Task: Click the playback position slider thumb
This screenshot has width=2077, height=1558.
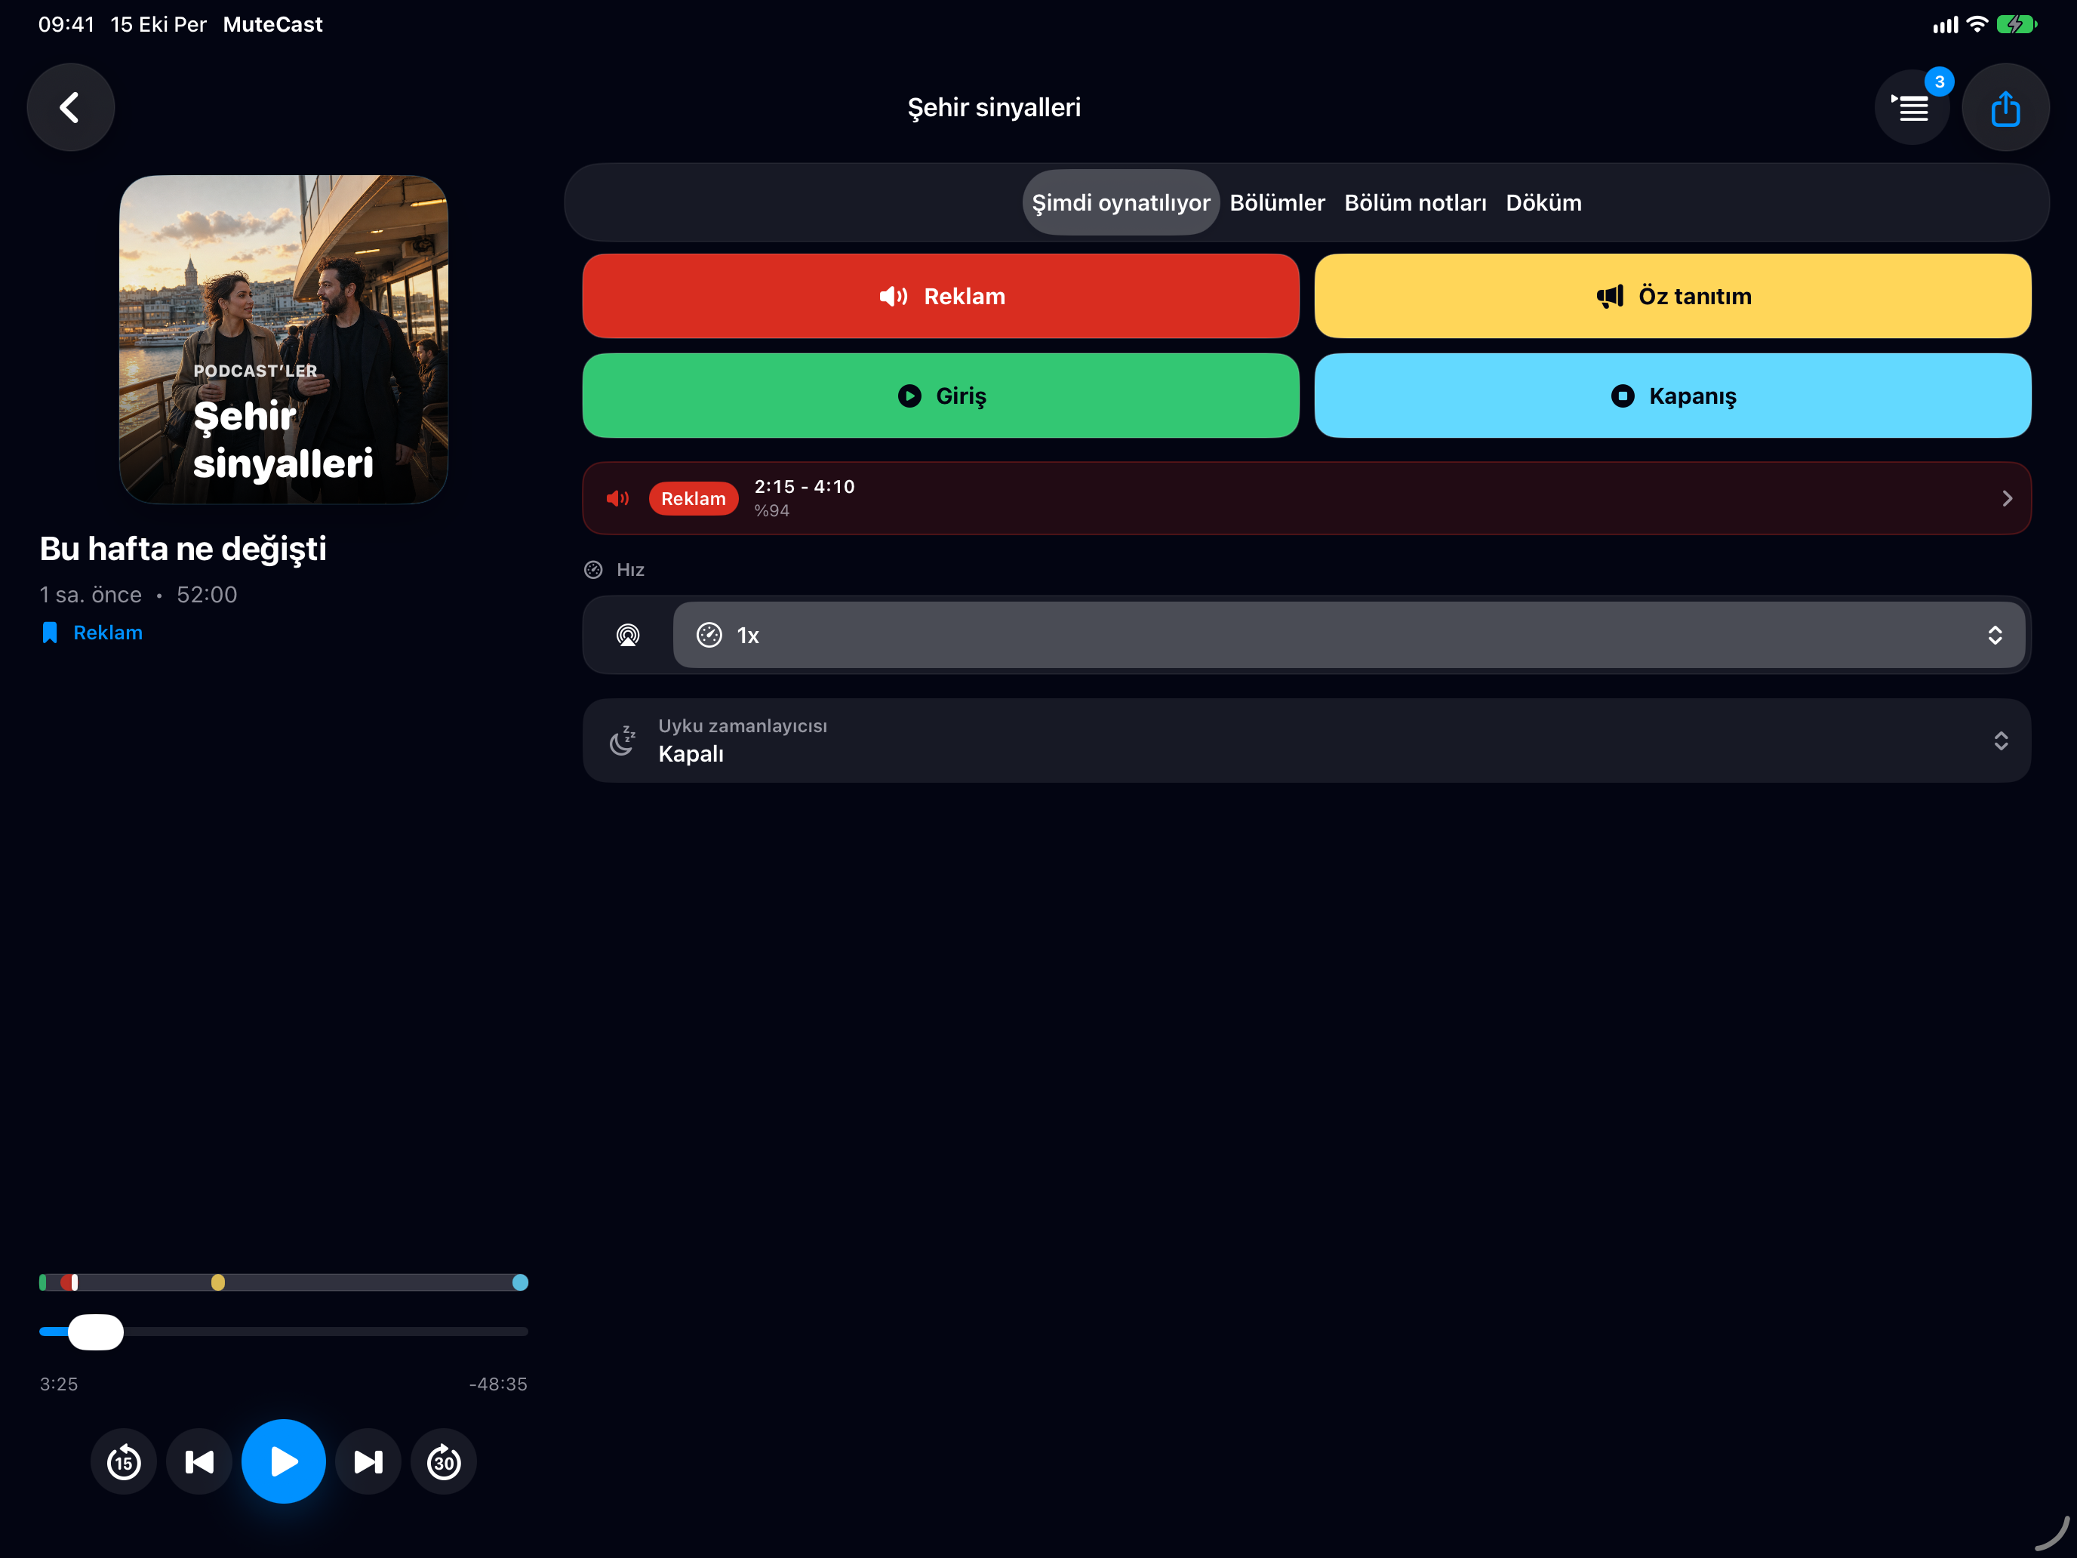Action: click(96, 1332)
